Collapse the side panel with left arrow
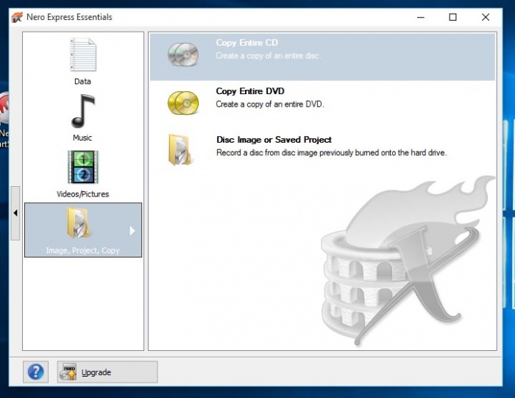Viewport: 515px width, 398px height. tap(15, 213)
